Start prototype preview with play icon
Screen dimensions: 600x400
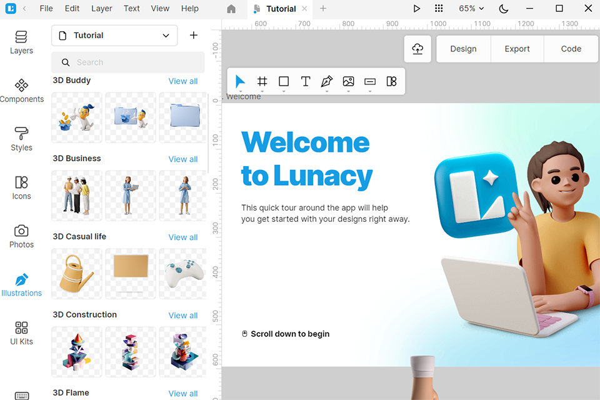pyautogui.click(x=417, y=8)
